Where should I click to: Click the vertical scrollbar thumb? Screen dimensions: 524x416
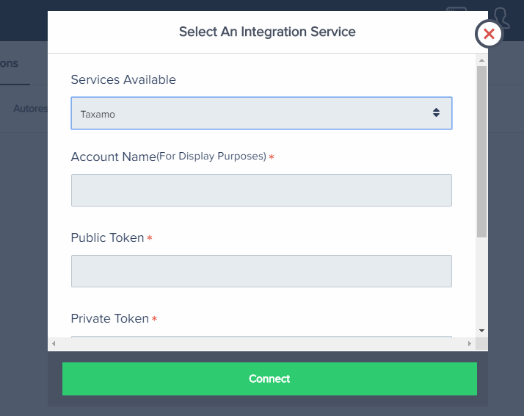coord(481,151)
